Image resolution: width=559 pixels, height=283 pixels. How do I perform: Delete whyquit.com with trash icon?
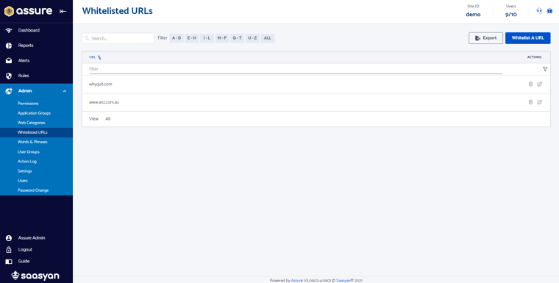[x=530, y=84]
